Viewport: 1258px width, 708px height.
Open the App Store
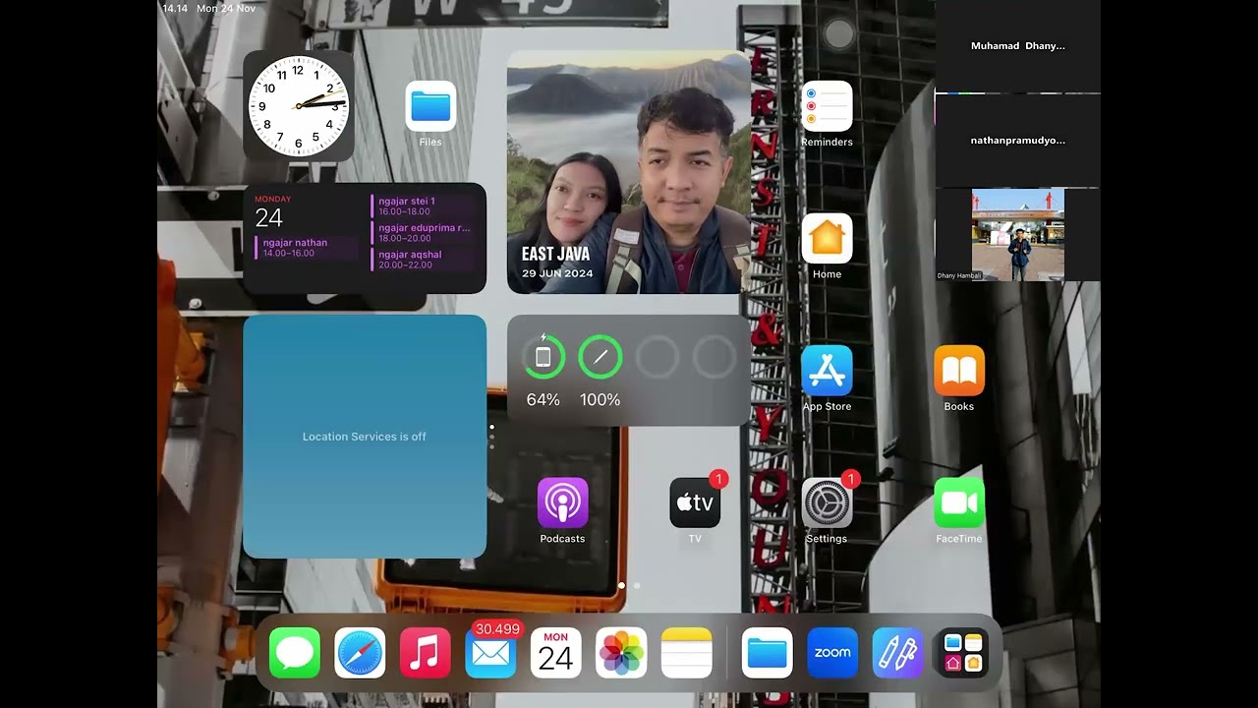(827, 371)
